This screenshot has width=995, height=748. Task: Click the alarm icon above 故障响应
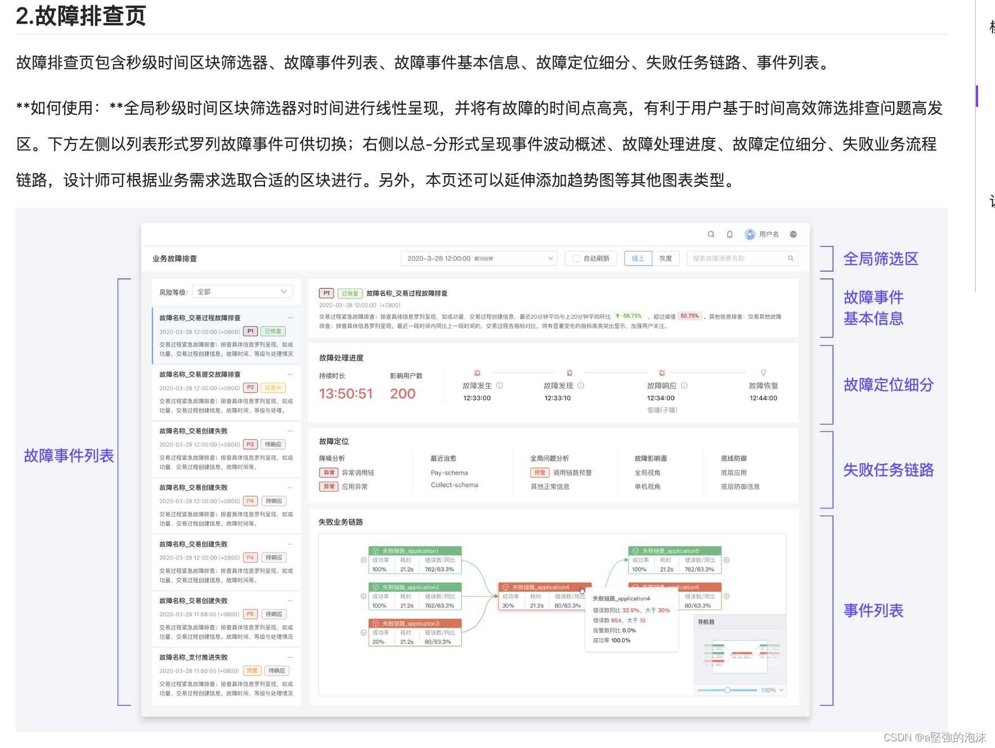coord(662,373)
